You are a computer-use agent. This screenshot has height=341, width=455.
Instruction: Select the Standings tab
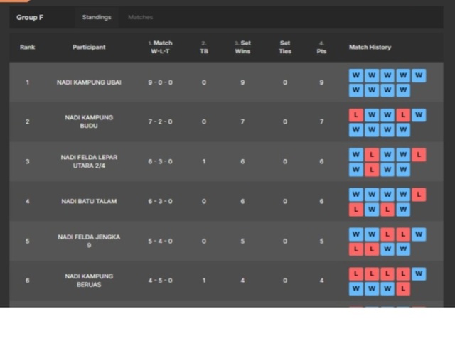(96, 17)
